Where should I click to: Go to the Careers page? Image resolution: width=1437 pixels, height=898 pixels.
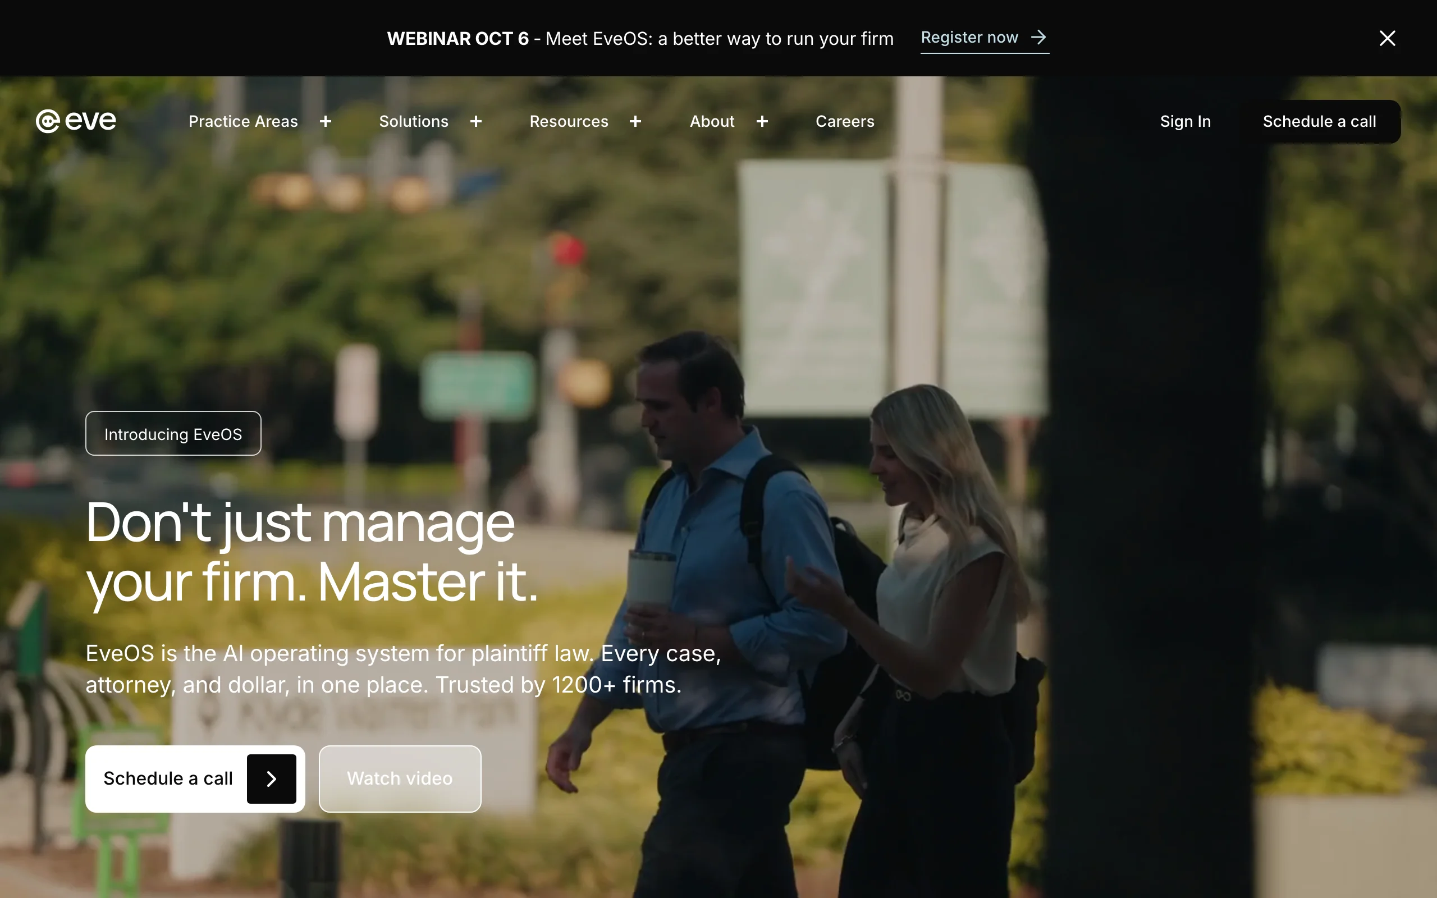tap(845, 121)
